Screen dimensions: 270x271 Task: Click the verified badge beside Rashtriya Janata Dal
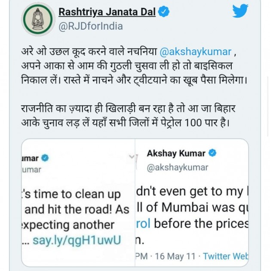tap(163, 12)
